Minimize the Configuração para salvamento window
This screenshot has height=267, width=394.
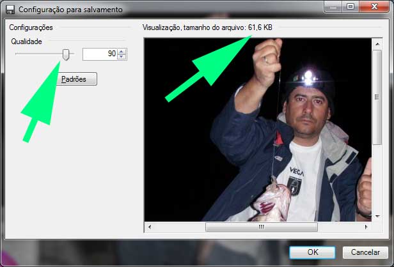pyautogui.click(x=333, y=7)
